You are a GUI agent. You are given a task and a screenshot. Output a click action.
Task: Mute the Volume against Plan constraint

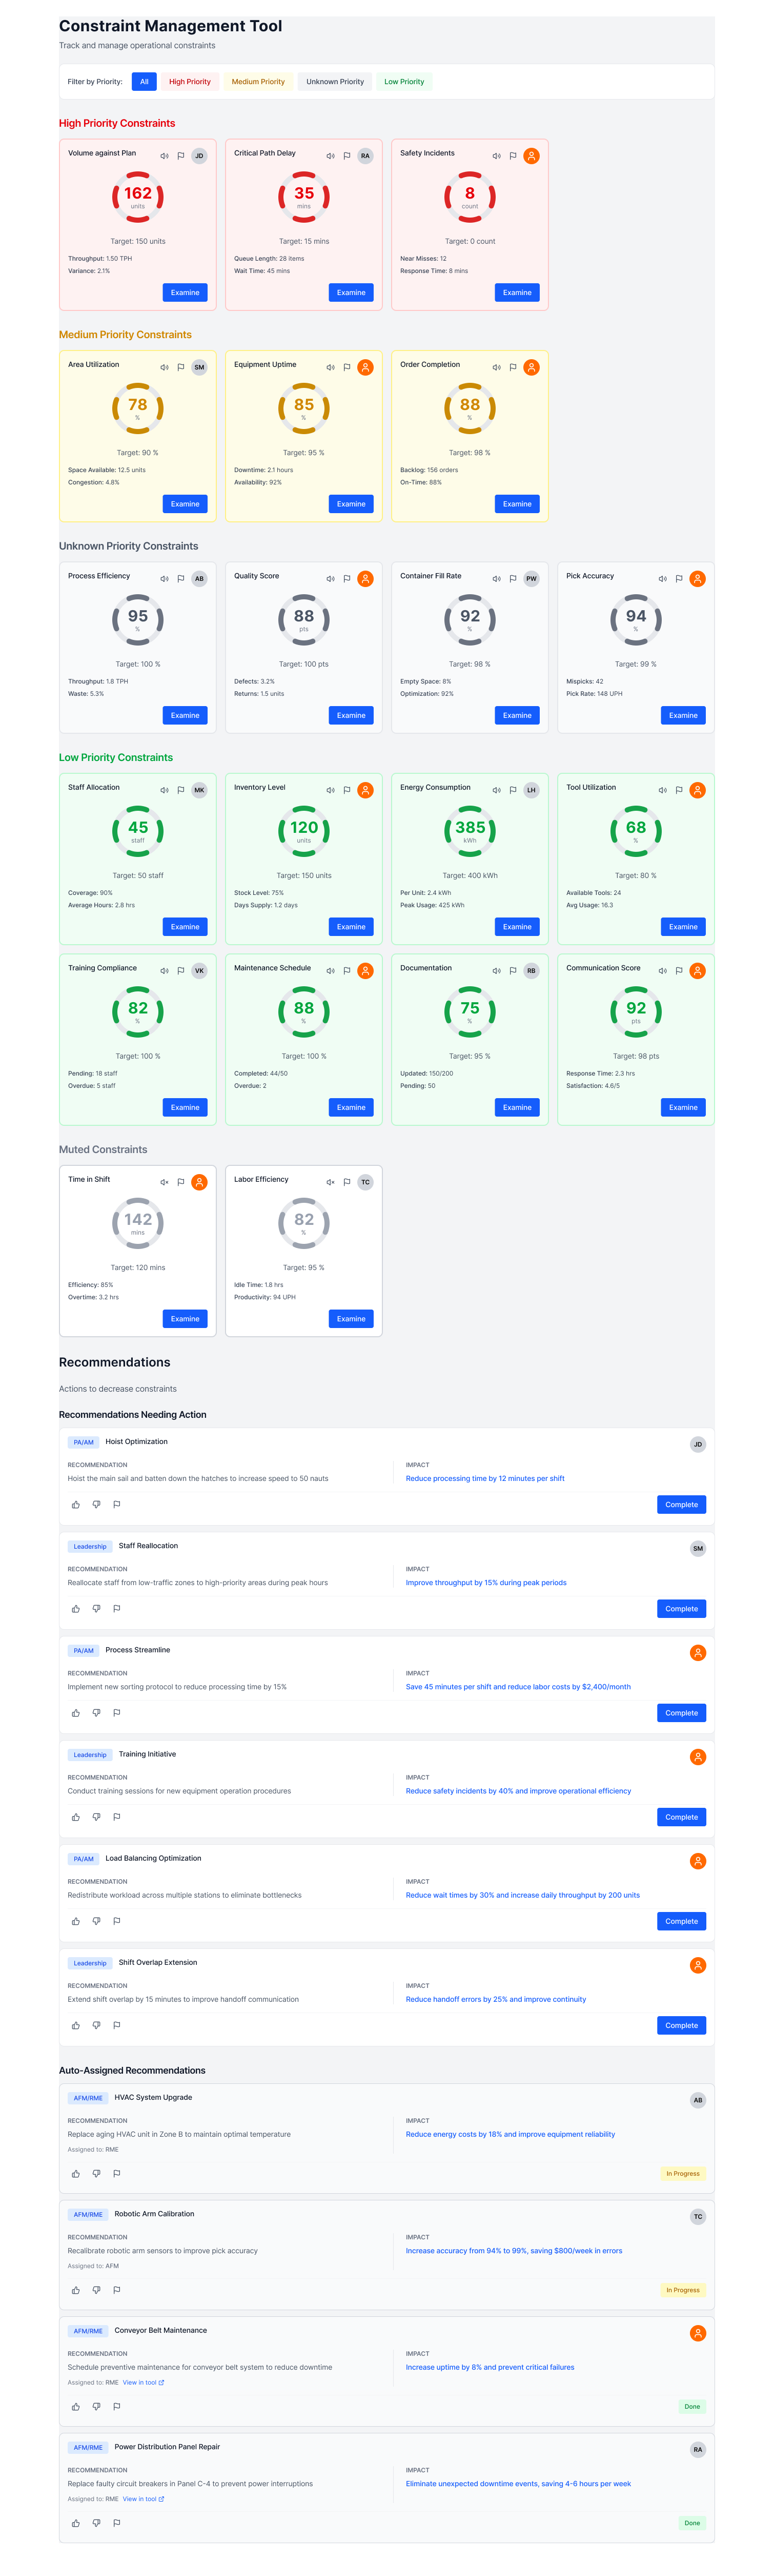165,156
